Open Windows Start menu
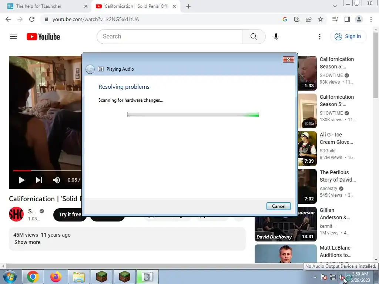 tap(9, 277)
